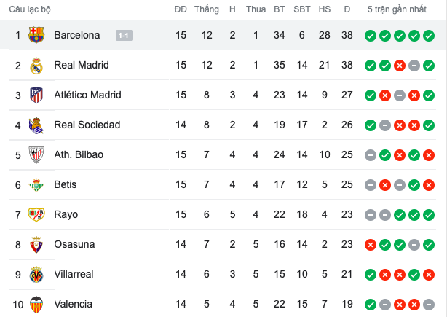447x317 pixels.
Task: Click the Valencia club crest icon
Action: click(x=36, y=304)
